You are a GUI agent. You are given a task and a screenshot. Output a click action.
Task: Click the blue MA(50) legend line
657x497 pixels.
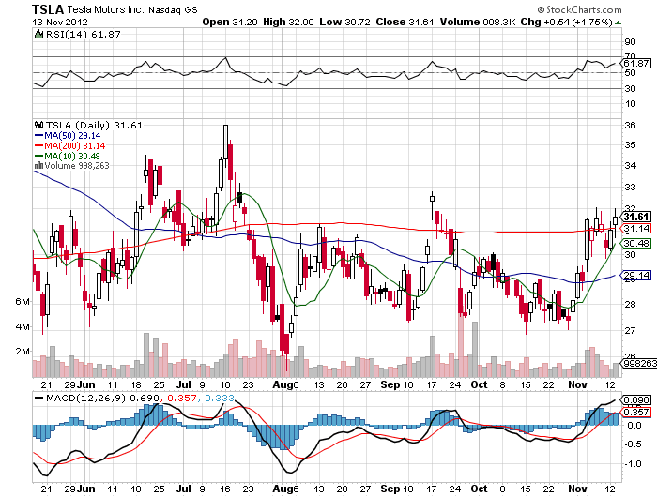pos(39,136)
